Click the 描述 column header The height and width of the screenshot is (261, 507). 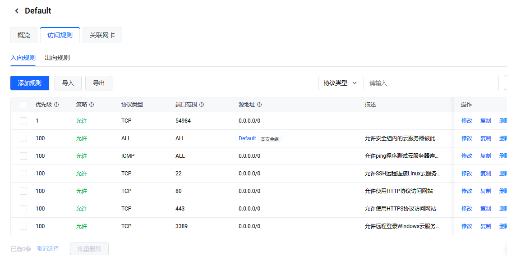(x=370, y=105)
